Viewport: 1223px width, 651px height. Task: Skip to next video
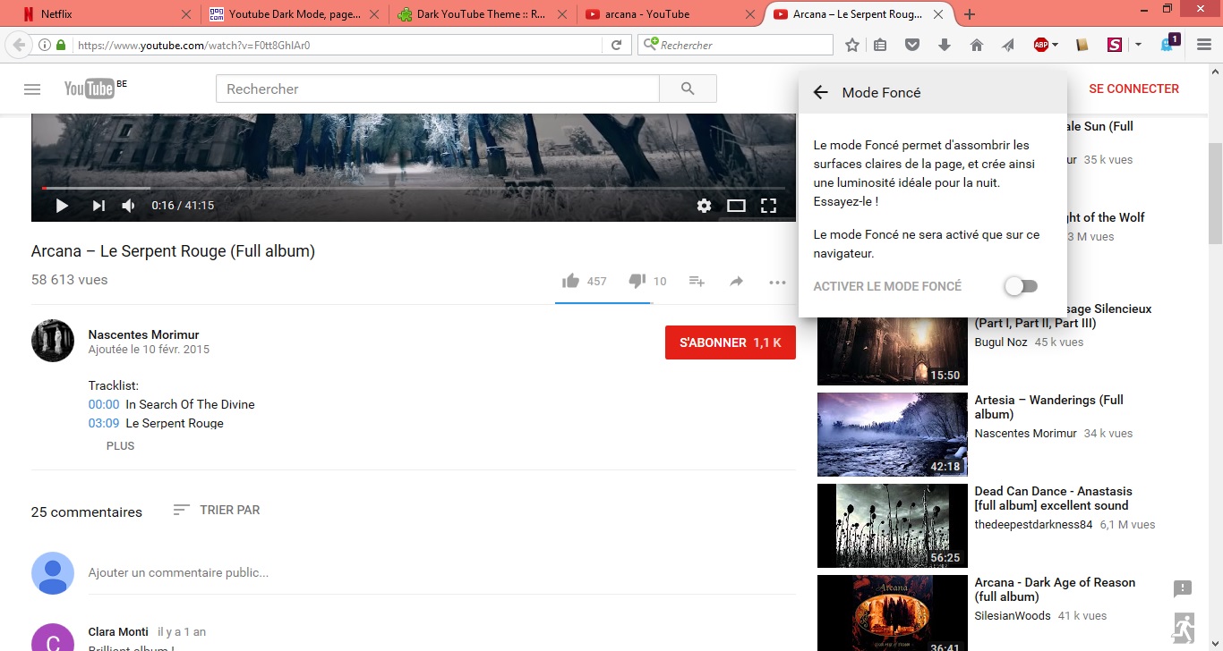(x=98, y=206)
